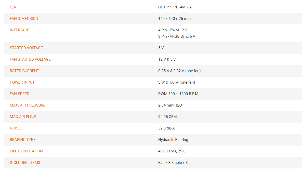Screen dimensions: 302x170
Task: Click the INTERFACE label
Action: (x=19, y=30)
